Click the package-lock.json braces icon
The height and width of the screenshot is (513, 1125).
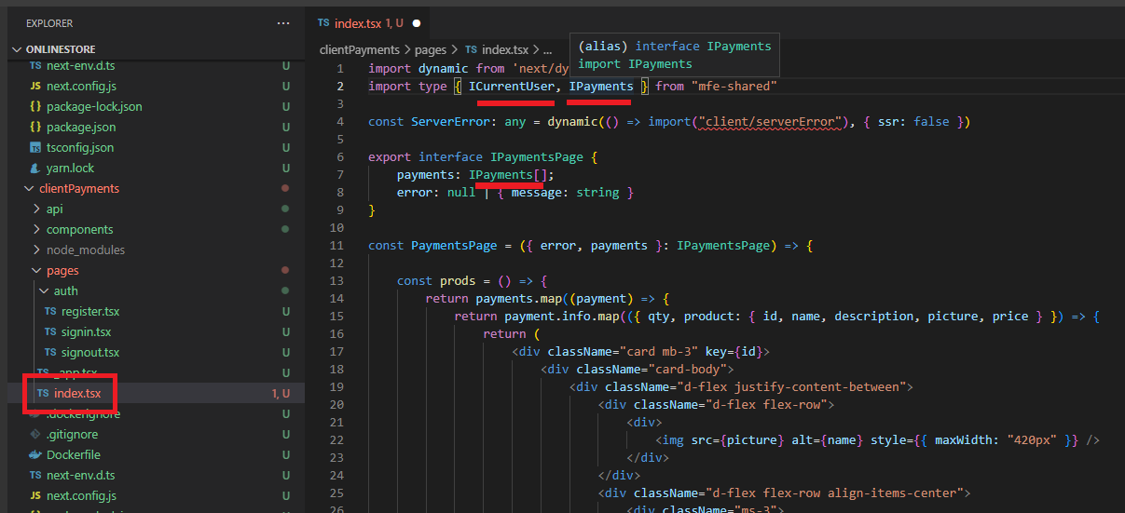(35, 107)
